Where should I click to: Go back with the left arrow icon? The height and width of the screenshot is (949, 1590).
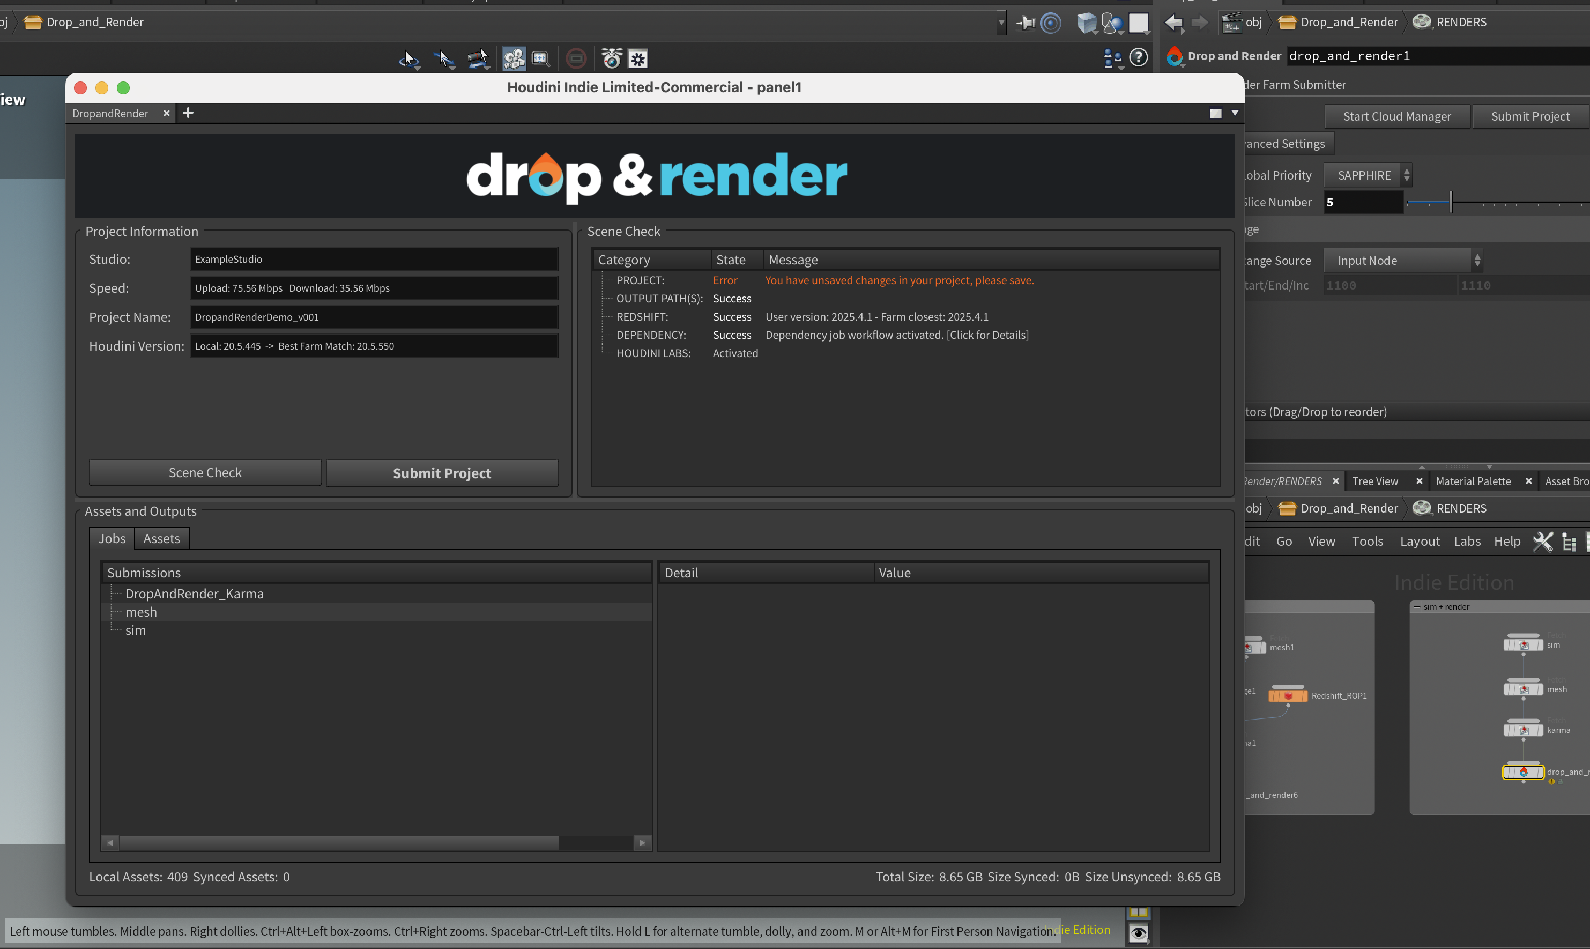[x=1174, y=23]
